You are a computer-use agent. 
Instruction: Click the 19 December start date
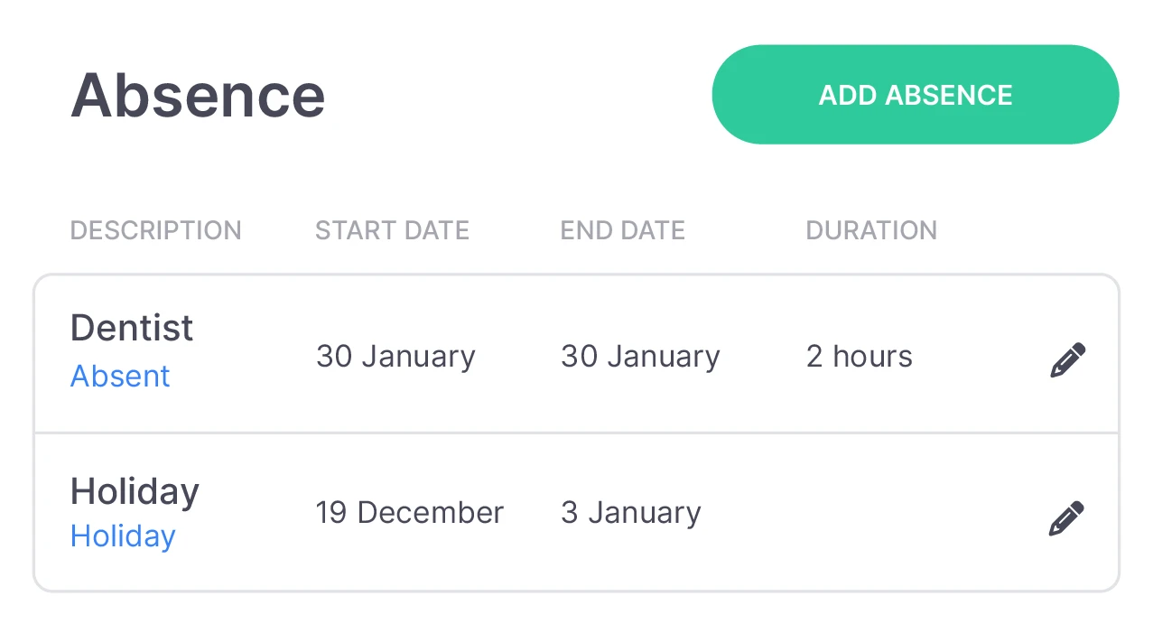pos(409,512)
